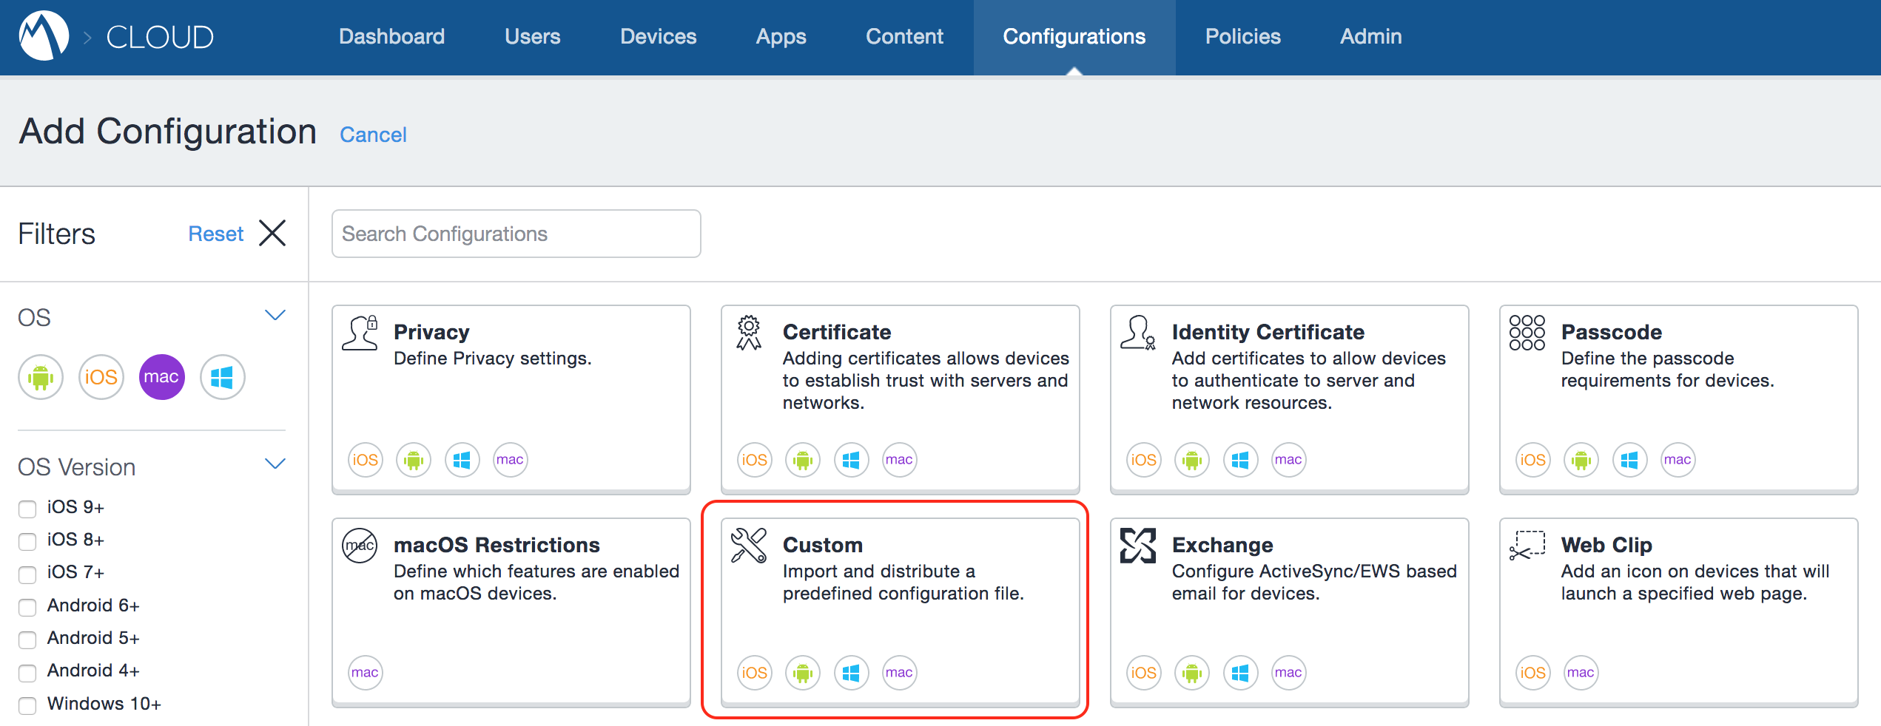This screenshot has height=726, width=1881.
Task: Choose the Passcode grid icon
Action: pyautogui.click(x=1527, y=333)
